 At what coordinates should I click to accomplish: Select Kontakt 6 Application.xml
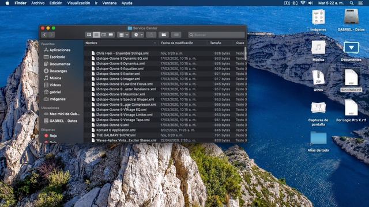pos(116,131)
